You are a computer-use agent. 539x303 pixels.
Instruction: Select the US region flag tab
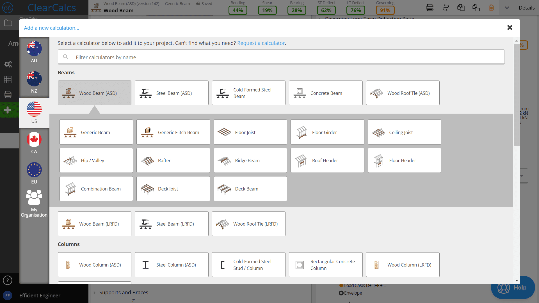pos(34,113)
